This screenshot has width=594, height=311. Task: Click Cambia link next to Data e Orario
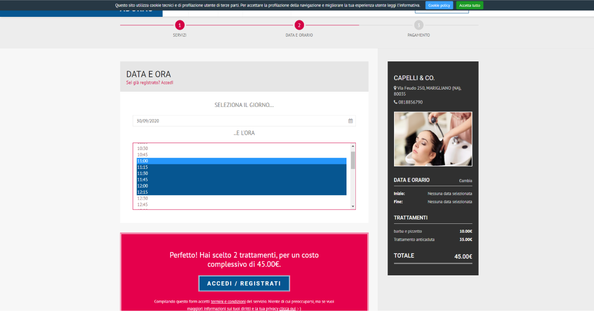(465, 181)
